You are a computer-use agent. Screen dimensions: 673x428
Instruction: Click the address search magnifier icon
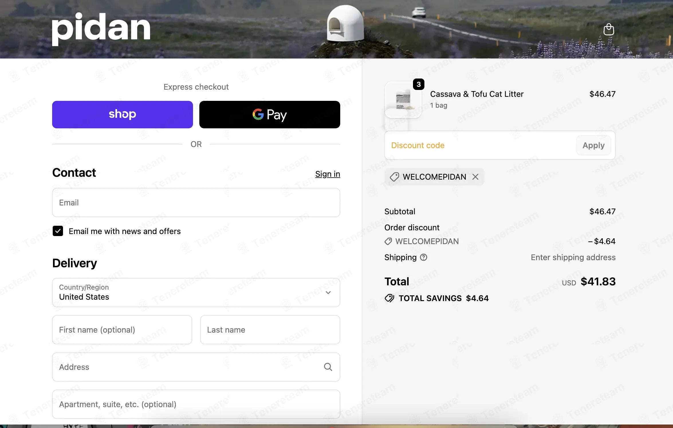[x=328, y=367]
